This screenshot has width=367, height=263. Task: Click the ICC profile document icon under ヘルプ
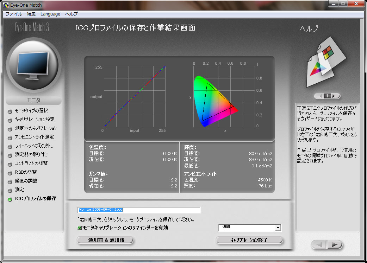point(324,65)
